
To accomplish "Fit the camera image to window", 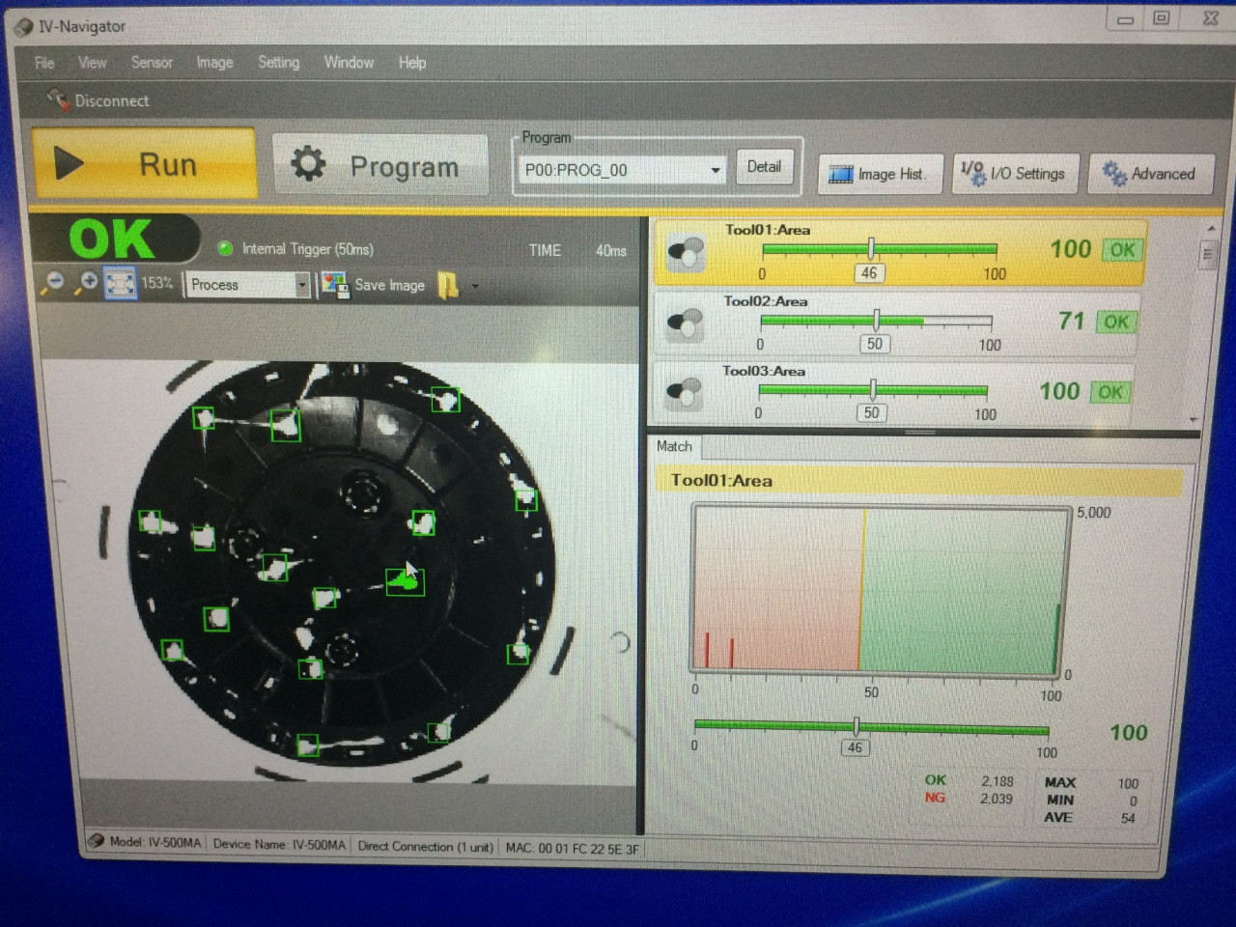I will click(120, 283).
